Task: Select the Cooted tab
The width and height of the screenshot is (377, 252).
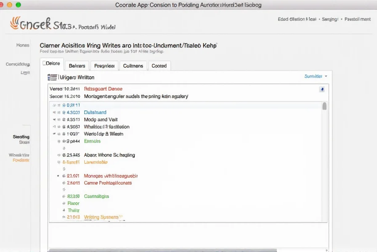Action: [x=159, y=66]
